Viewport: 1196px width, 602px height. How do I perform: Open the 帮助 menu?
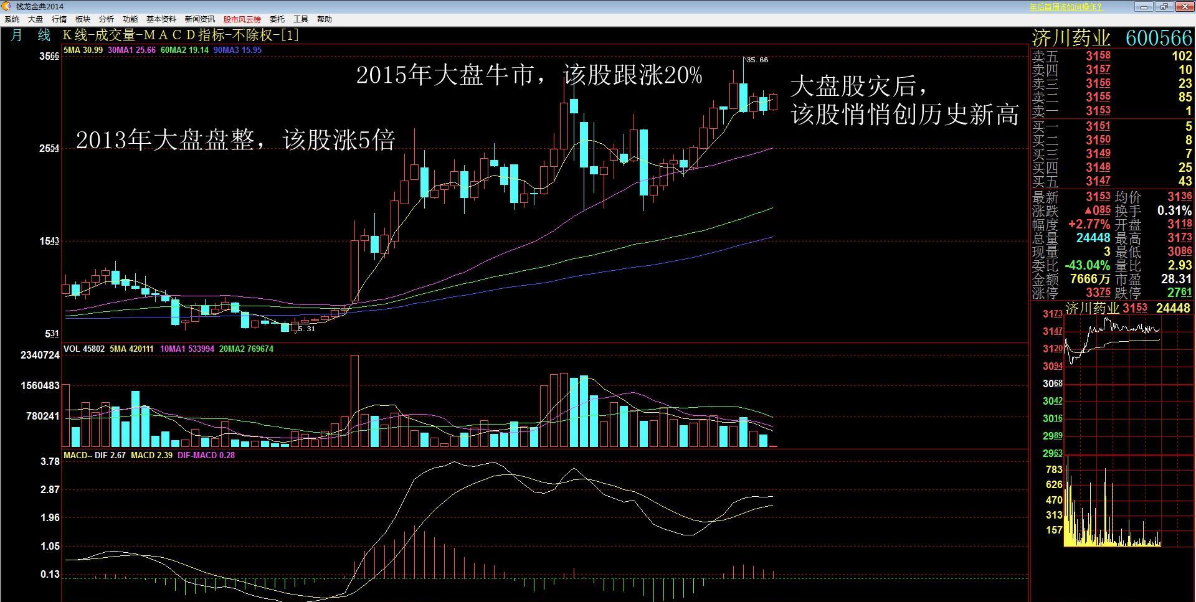click(324, 19)
